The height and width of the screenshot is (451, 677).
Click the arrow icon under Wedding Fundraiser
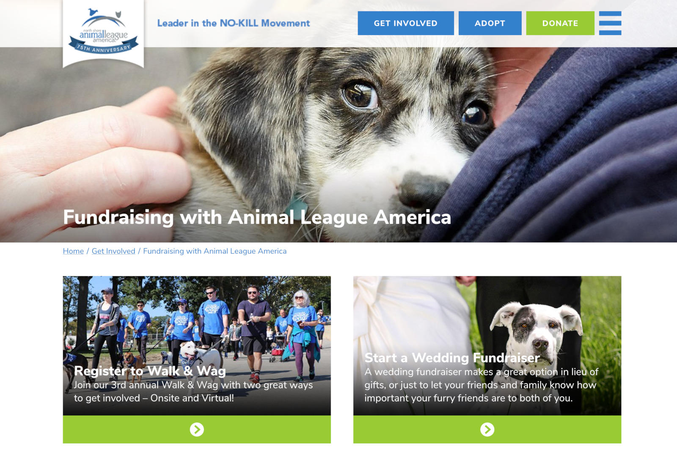click(x=487, y=429)
